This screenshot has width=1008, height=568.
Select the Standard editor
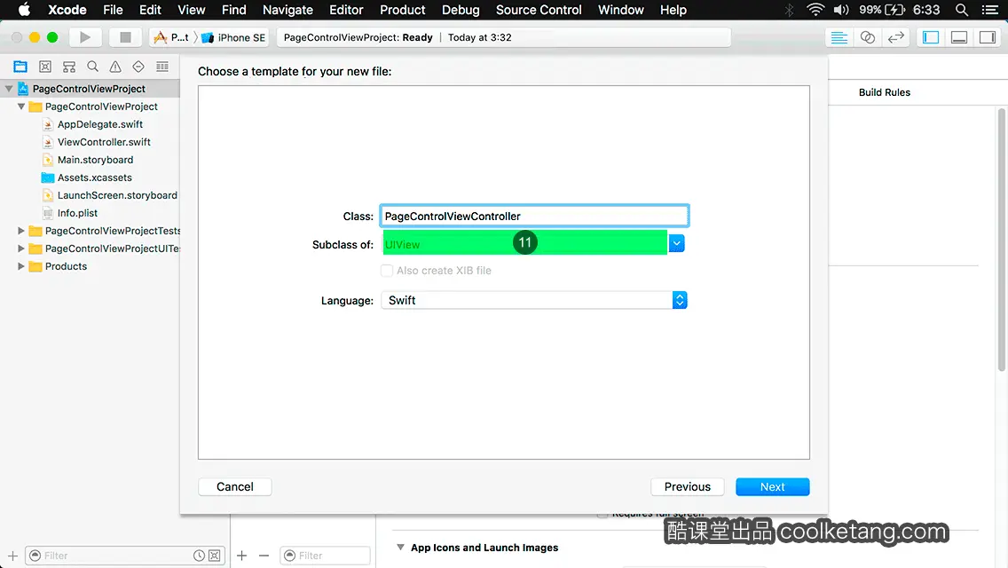pos(839,37)
